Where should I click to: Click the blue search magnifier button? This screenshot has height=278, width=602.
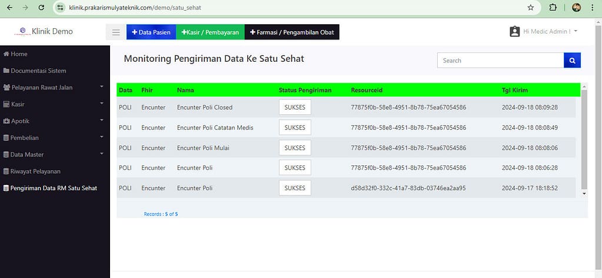coord(572,61)
